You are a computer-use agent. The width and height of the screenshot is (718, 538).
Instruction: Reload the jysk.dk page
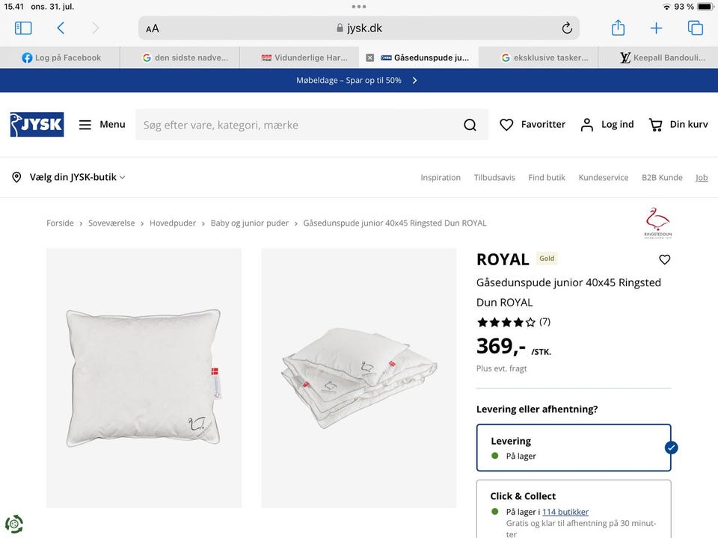(567, 28)
